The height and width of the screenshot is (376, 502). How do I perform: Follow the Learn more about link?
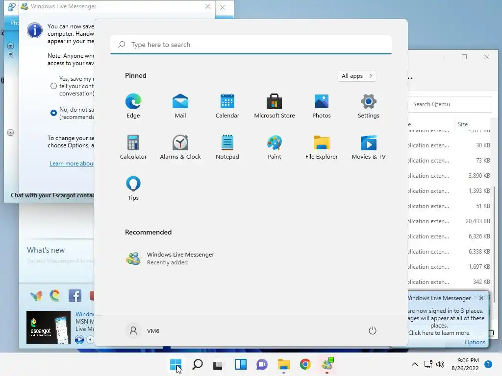coord(72,164)
